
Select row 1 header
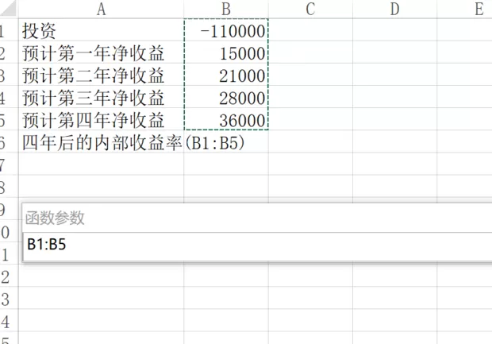[x=9, y=30]
